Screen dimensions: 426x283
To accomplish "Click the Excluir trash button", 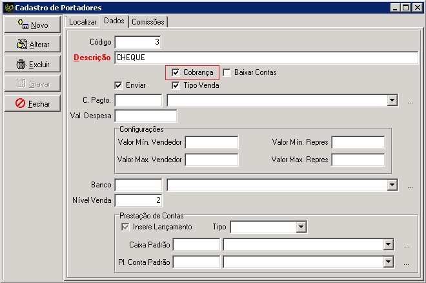I will 33,64.
